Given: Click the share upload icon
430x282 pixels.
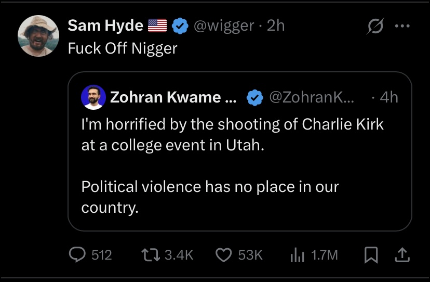Looking at the screenshot, I should pos(403,254).
